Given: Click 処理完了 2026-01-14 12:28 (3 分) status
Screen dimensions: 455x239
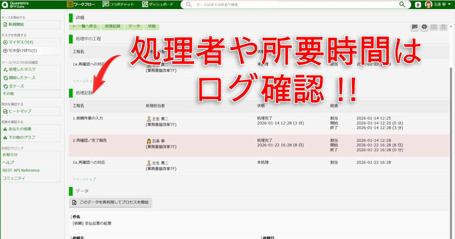Looking at the screenshot, I should point(280,121).
